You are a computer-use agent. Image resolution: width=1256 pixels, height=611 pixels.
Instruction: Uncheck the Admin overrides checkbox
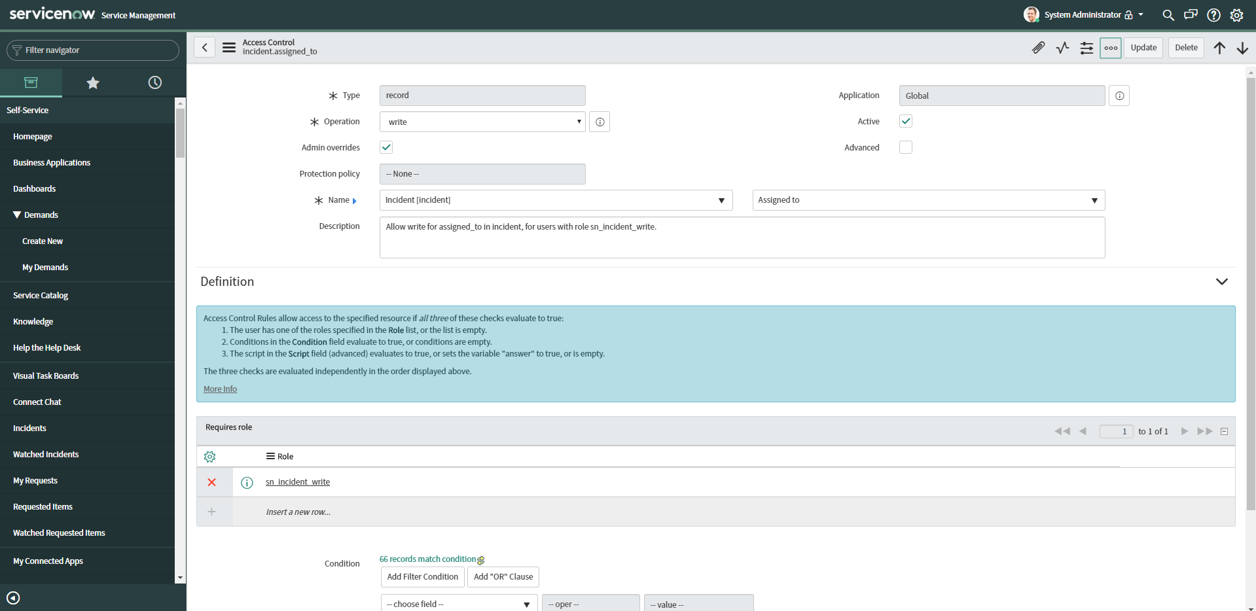click(x=386, y=147)
